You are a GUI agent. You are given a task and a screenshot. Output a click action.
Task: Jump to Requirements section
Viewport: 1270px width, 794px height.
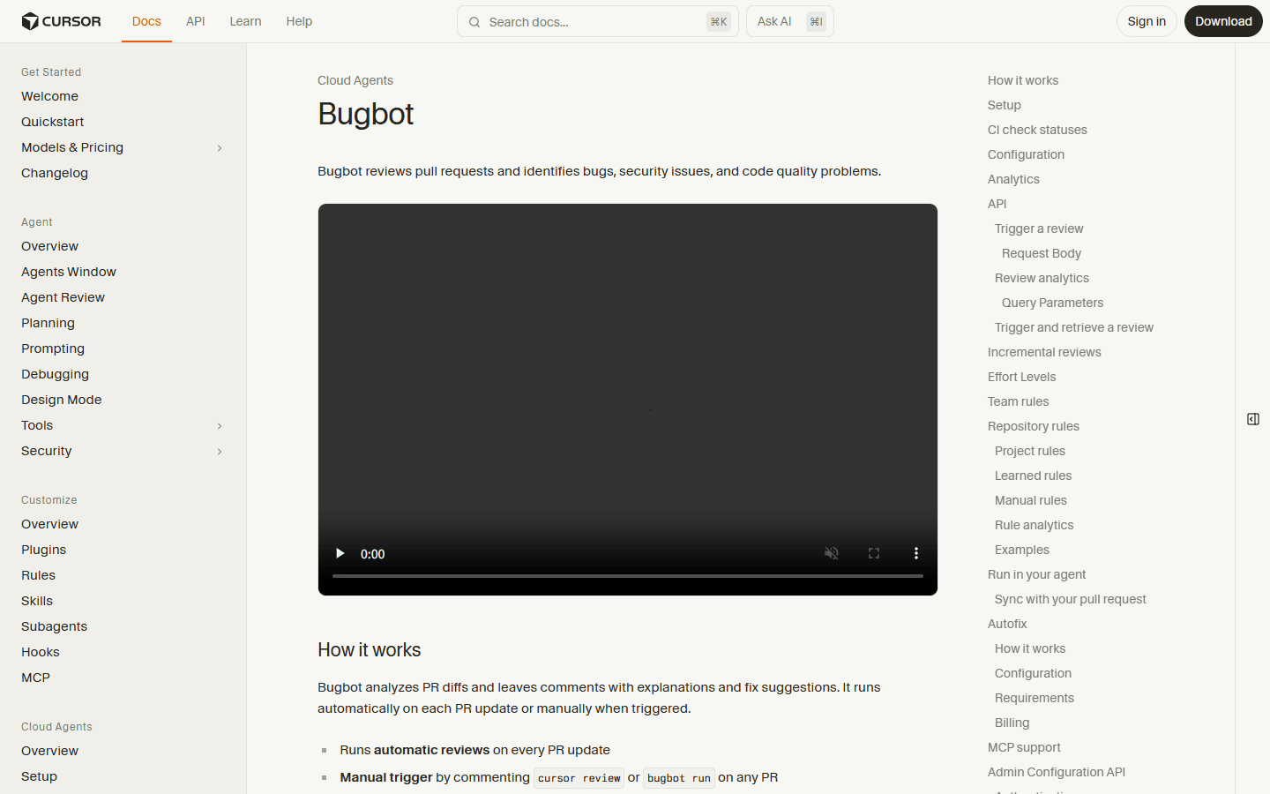1035,698
